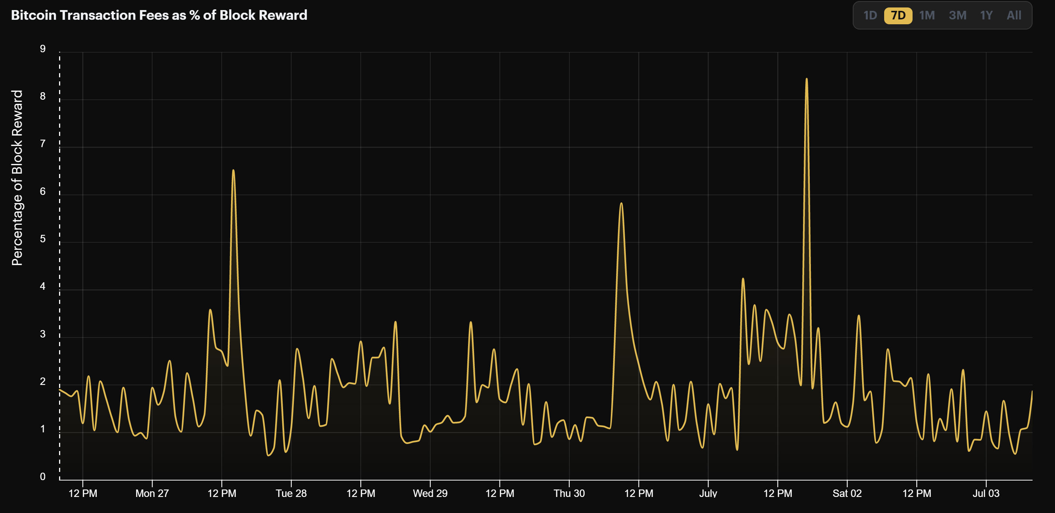Click the 'Thu 30' x-axis label
This screenshot has width=1055, height=513.
click(x=569, y=493)
